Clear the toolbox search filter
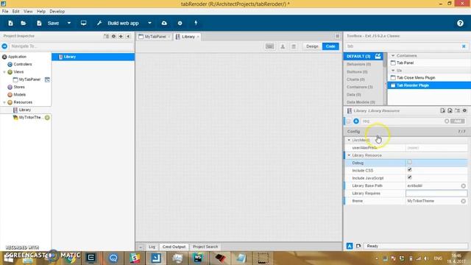This screenshot has width=471, height=265. pyautogui.click(x=464, y=46)
